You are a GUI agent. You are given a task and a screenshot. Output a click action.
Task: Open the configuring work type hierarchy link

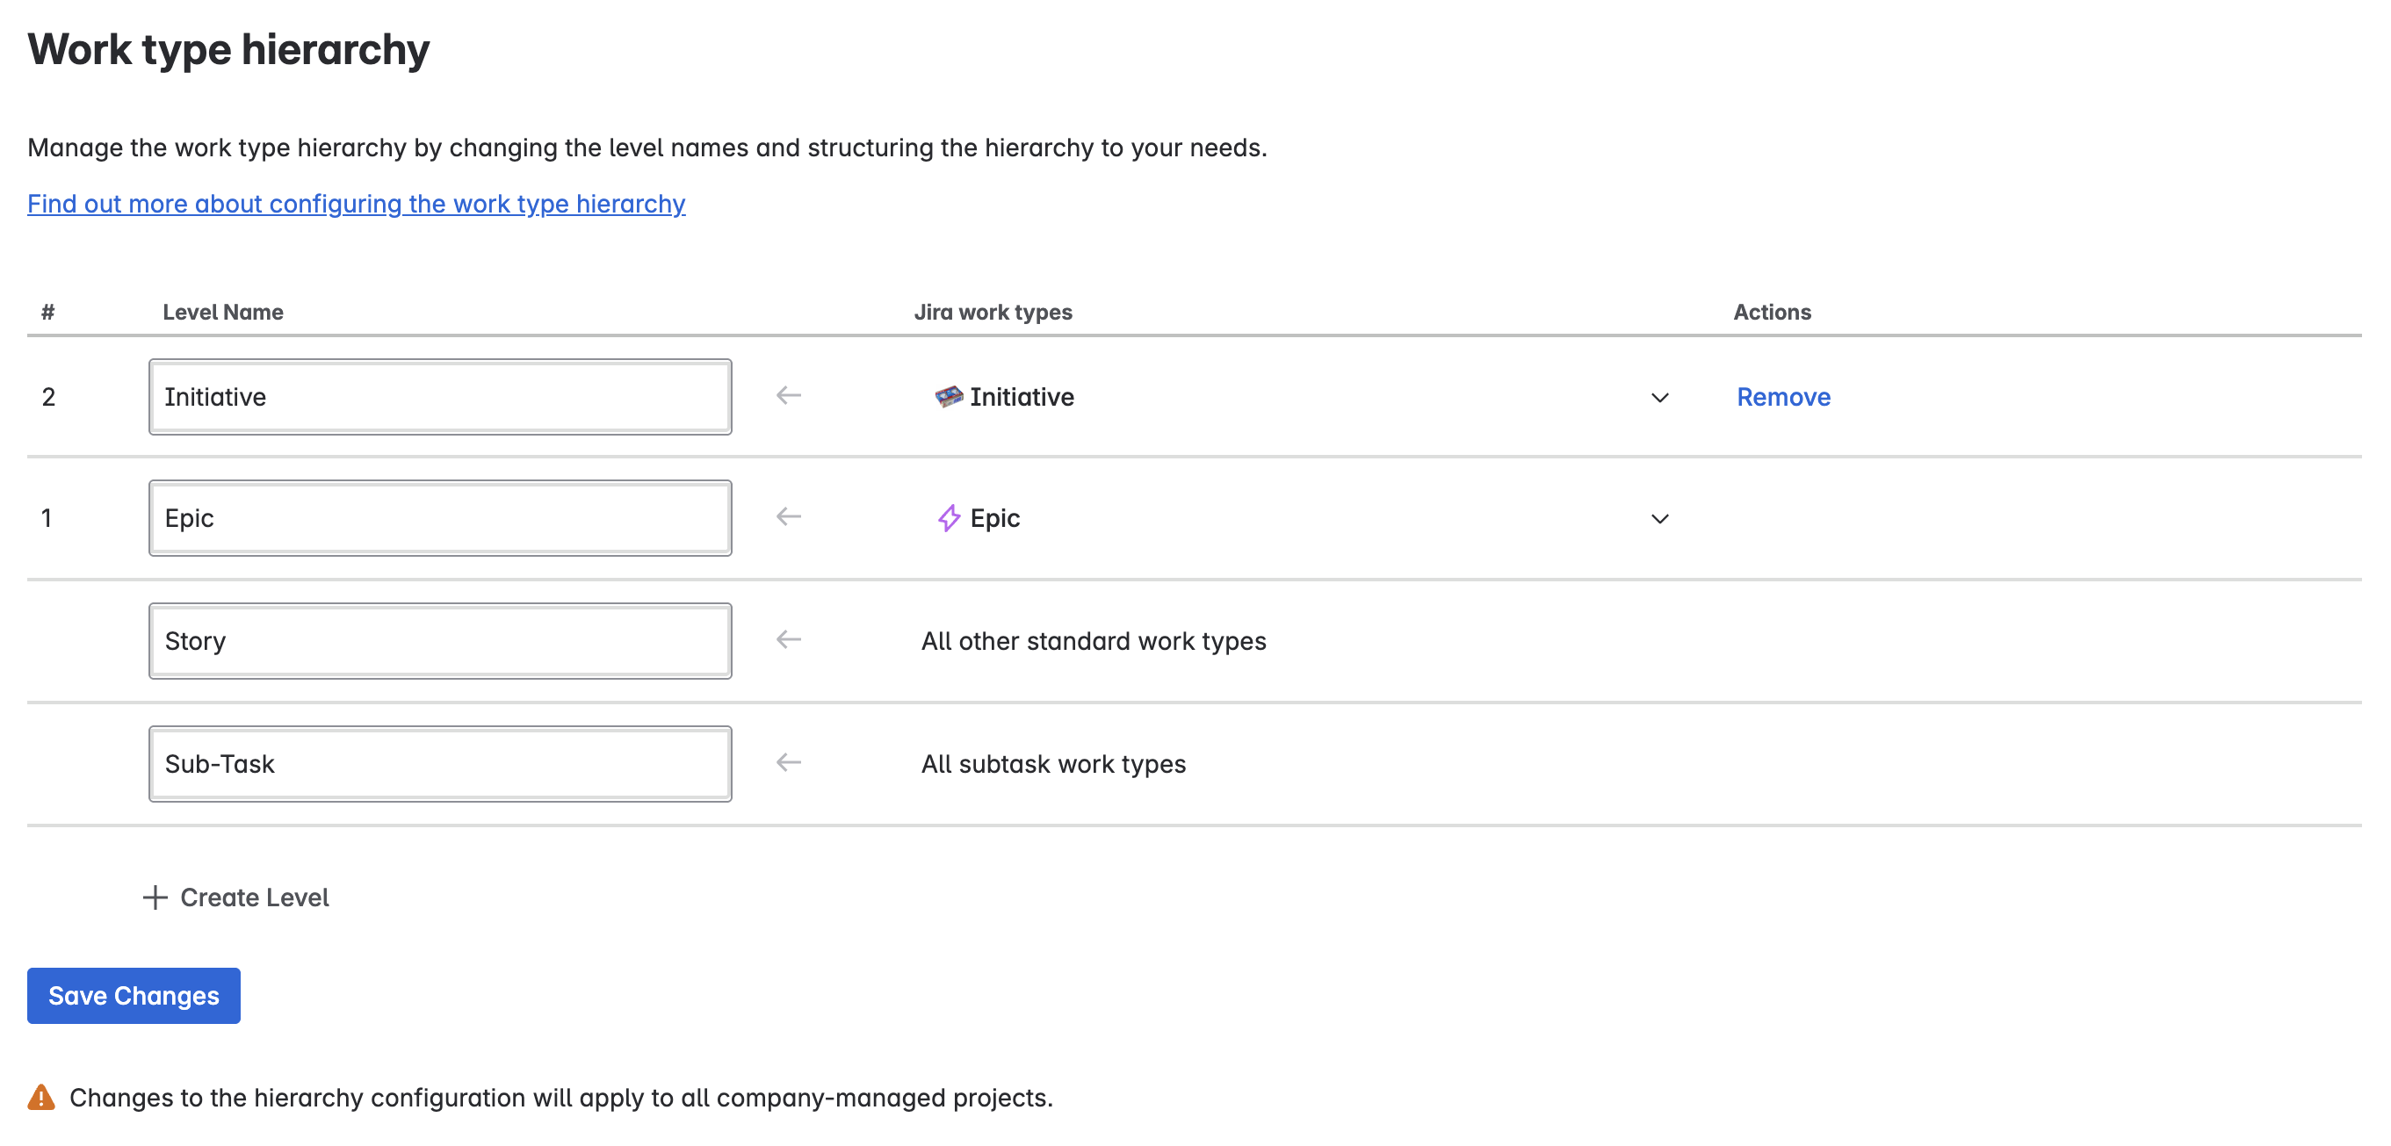pos(356,203)
